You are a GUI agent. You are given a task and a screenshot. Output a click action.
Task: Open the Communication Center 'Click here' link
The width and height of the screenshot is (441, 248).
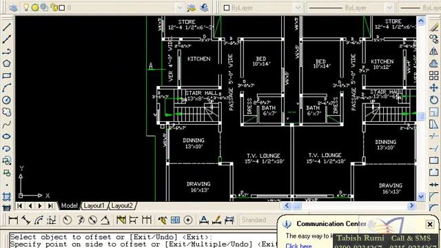(x=298, y=245)
